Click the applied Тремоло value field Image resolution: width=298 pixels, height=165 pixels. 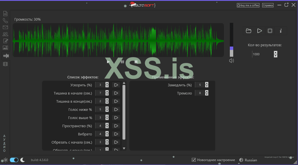pos(200,93)
